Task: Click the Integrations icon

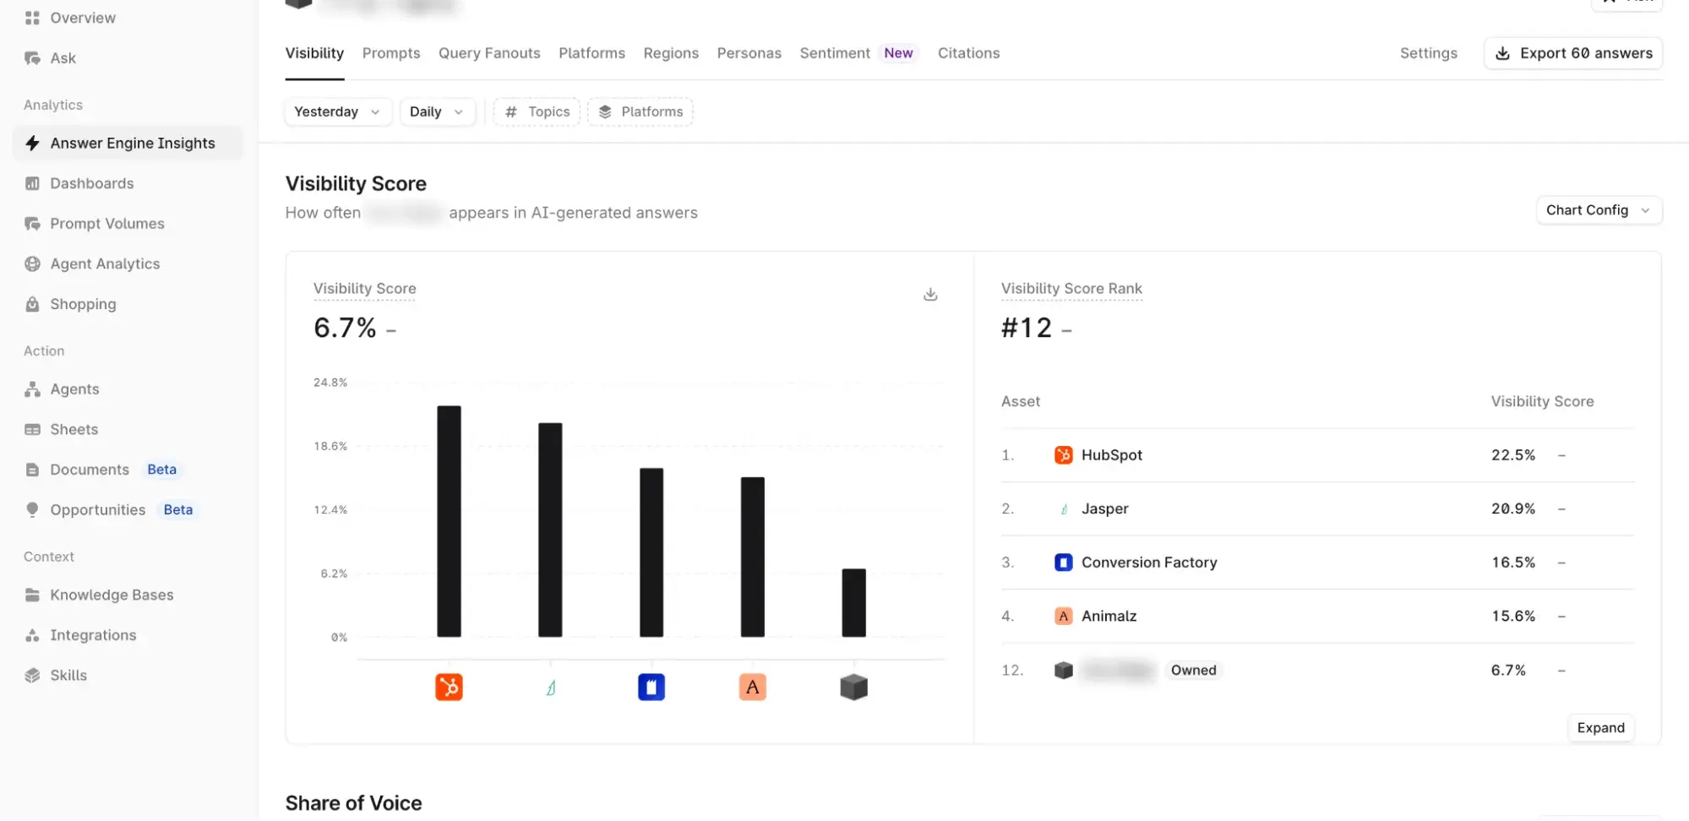Action: 32,635
